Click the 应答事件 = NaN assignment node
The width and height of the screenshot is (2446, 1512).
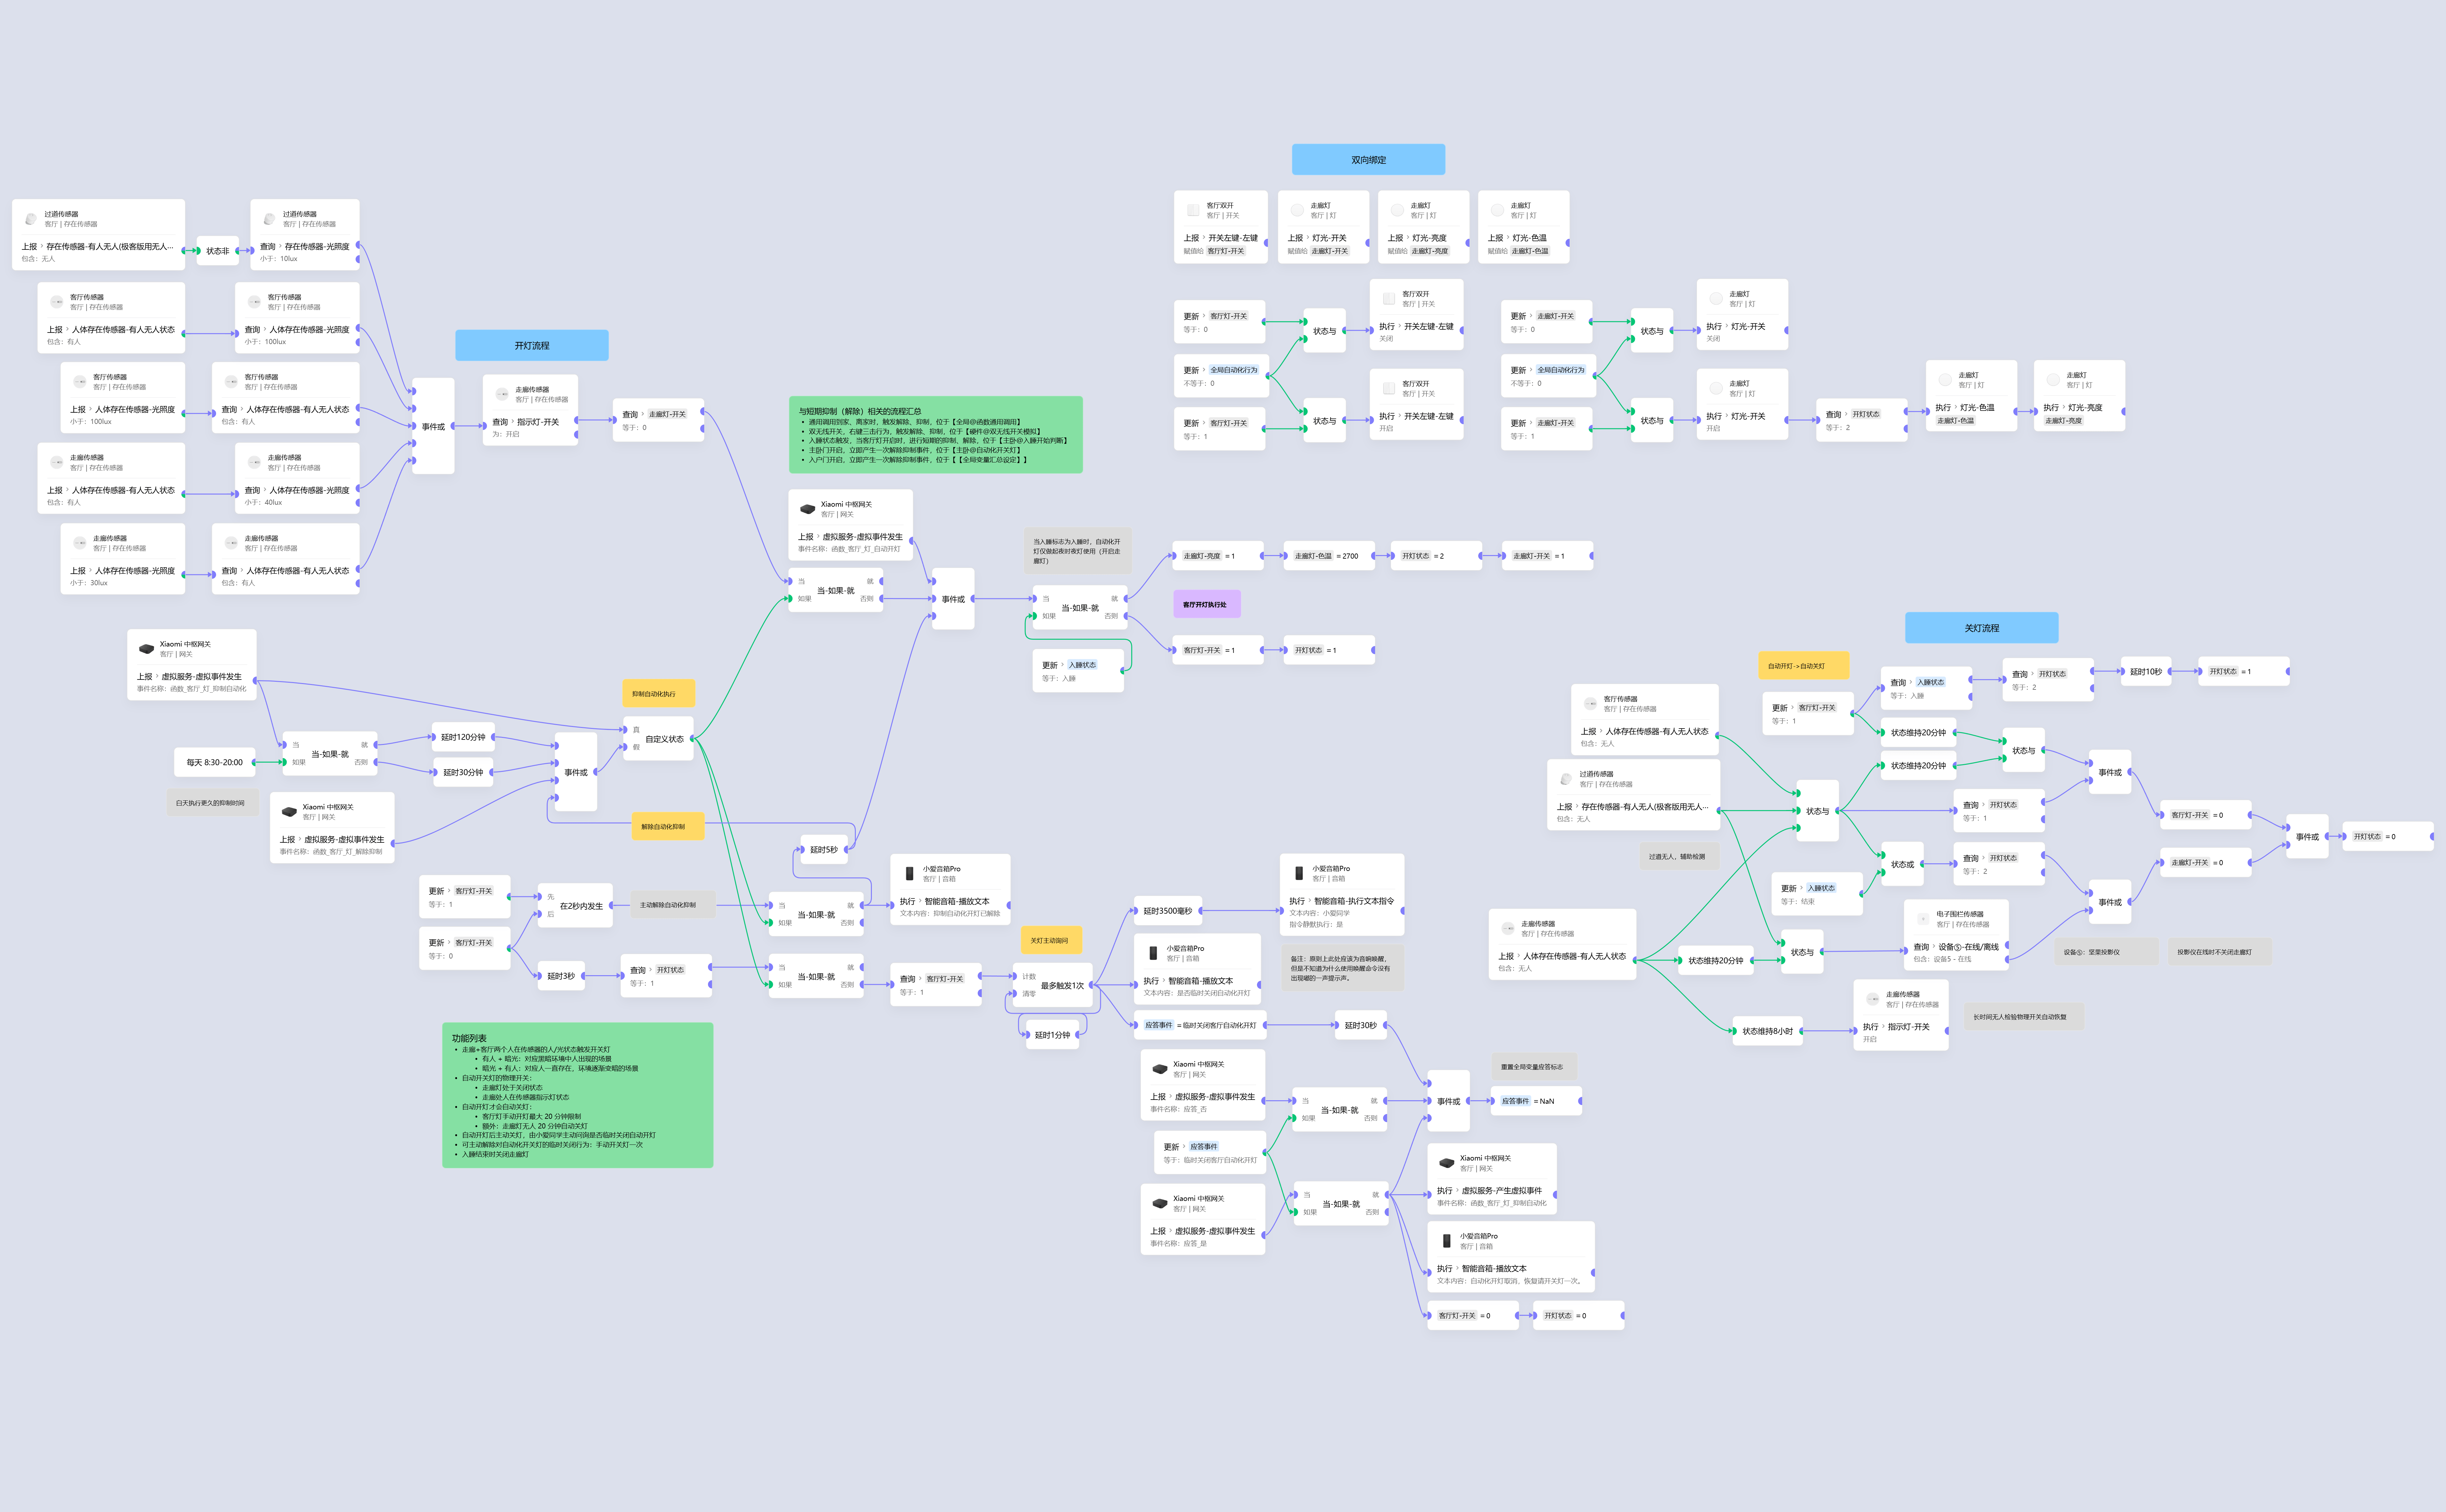pyautogui.click(x=1536, y=1101)
